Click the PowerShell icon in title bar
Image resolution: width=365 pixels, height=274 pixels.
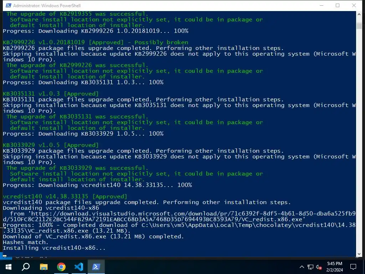(x=9, y=5)
